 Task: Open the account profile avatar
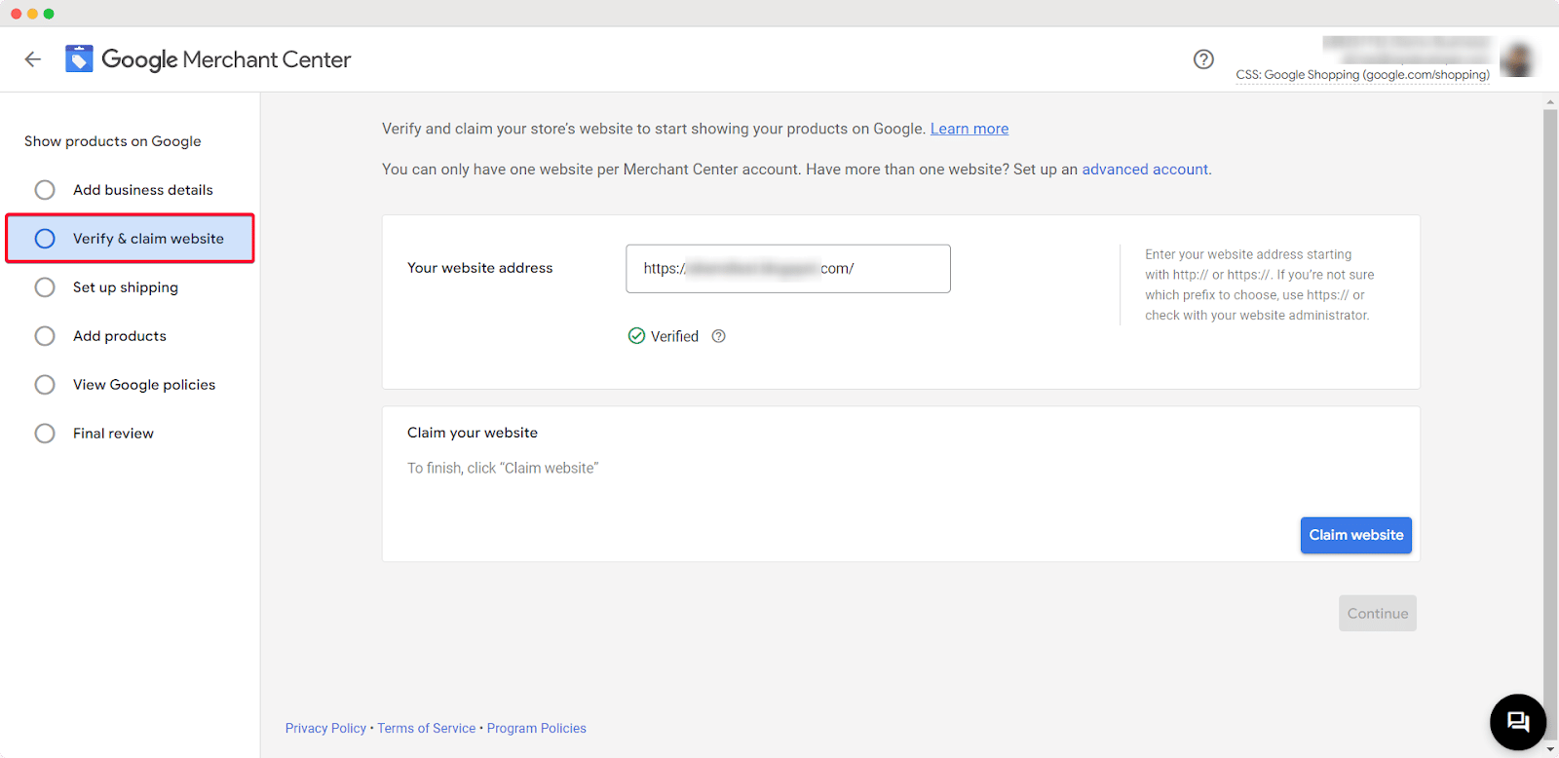coord(1516,59)
